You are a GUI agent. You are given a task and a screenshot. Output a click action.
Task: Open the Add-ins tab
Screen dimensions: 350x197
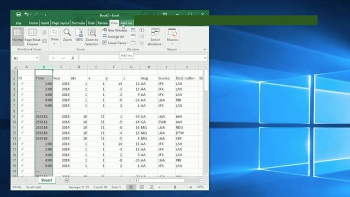coord(126,23)
